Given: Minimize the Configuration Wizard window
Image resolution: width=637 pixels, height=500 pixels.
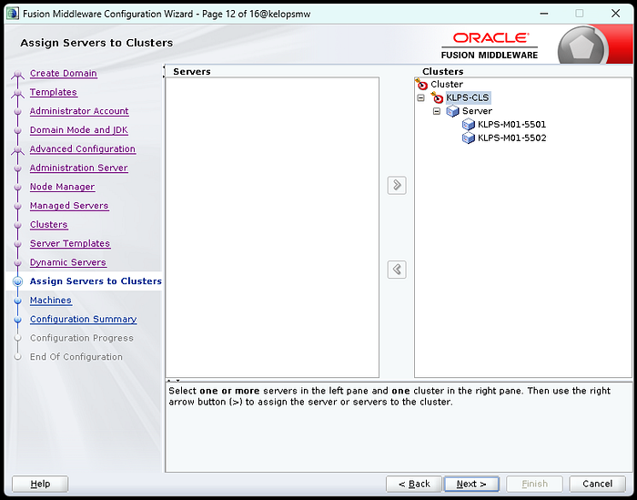Looking at the screenshot, I should (543, 14).
